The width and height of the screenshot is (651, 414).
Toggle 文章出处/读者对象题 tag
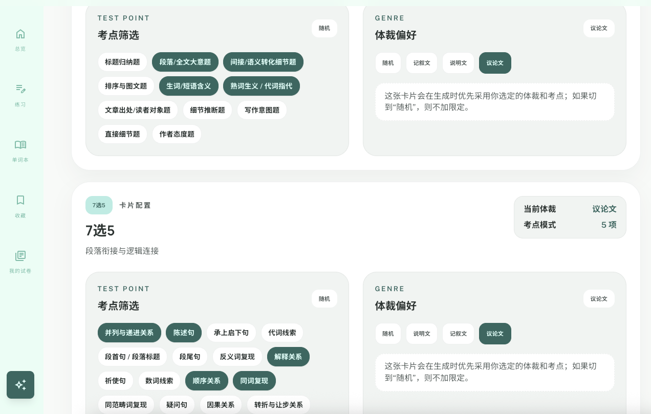[138, 110]
